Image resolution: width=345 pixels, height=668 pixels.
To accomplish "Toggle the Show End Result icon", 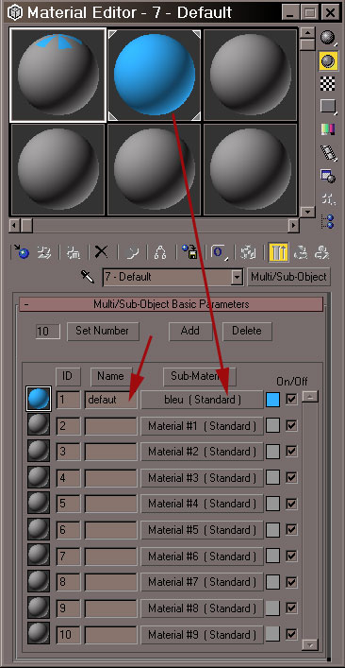I will 278,252.
